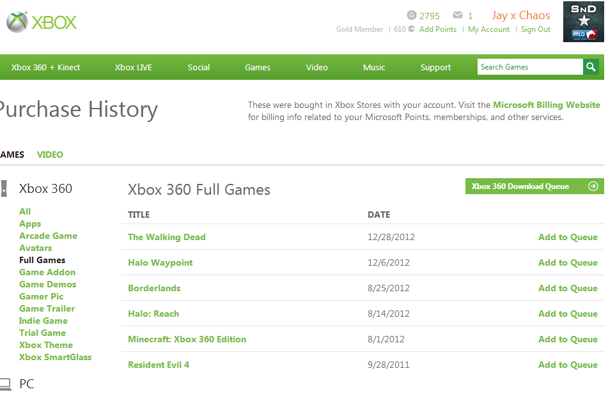This screenshot has width=608, height=394.
Task: Click the Xbox sphere logo icon
Action: (x=17, y=22)
